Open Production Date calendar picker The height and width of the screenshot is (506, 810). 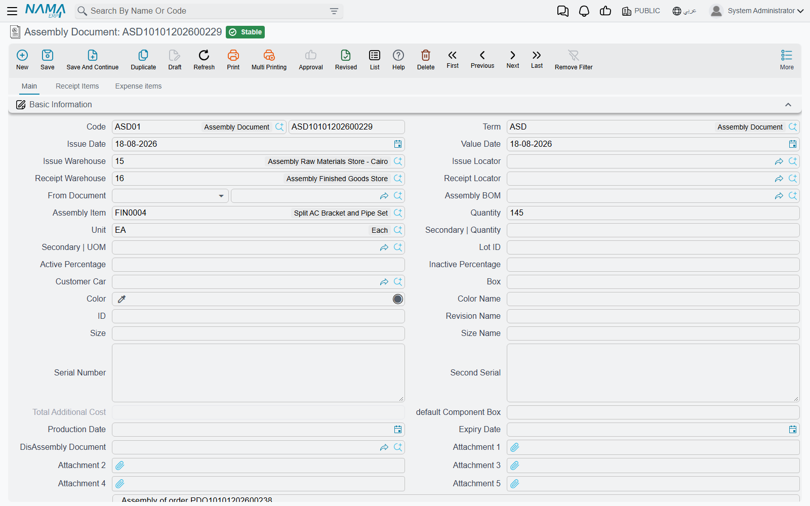click(398, 430)
